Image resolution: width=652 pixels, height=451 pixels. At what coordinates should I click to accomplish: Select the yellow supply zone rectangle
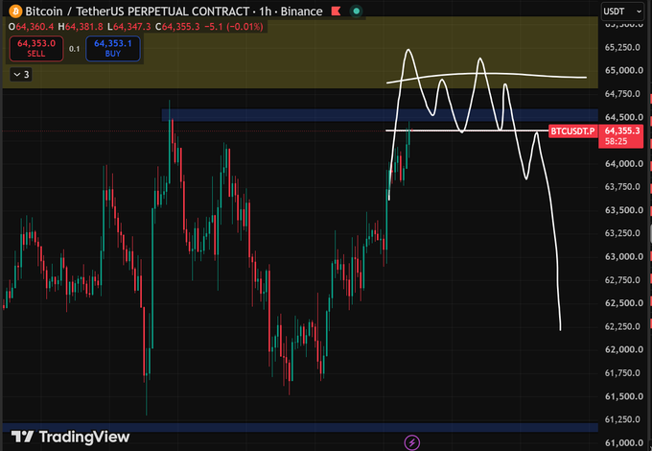300,53
